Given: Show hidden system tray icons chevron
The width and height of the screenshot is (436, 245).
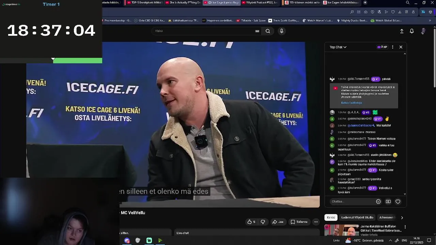Looking at the screenshot, I should 390,241.
